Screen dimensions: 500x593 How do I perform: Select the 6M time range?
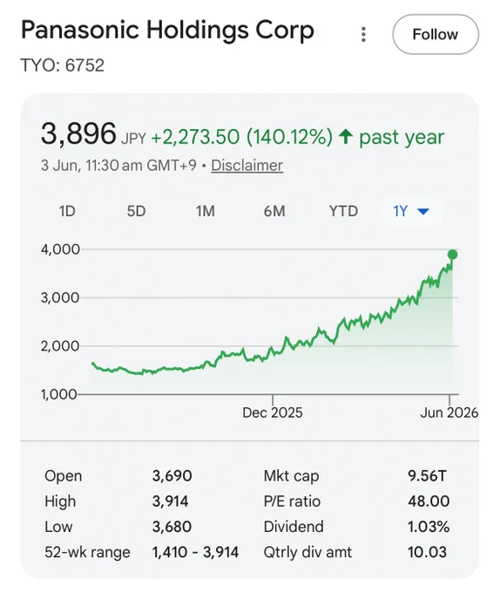pos(274,211)
